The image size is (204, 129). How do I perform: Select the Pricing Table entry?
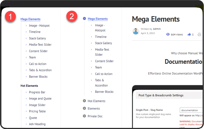pyautogui.click(x=37, y=112)
